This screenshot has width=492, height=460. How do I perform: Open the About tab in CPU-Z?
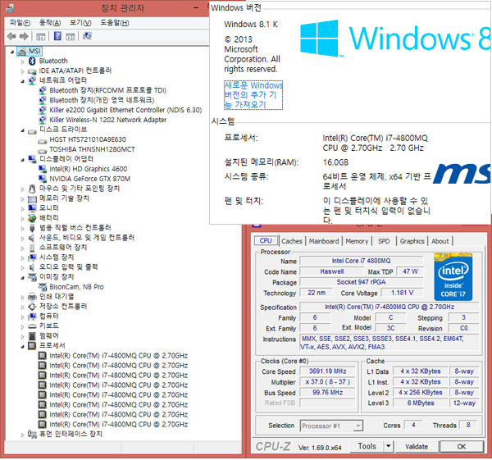pos(440,241)
